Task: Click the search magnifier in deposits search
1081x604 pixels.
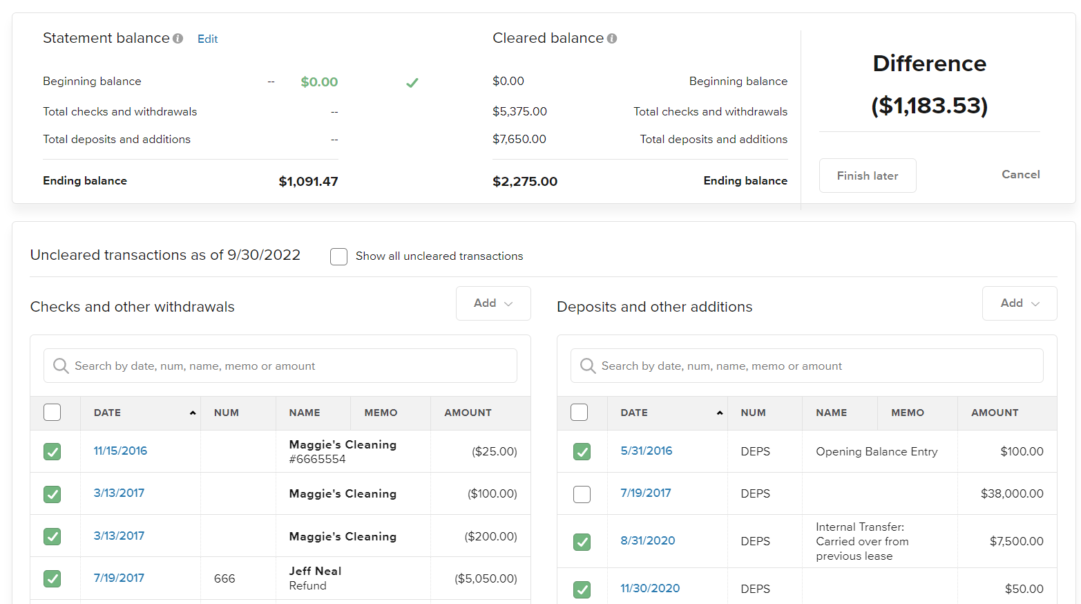Action: point(588,366)
